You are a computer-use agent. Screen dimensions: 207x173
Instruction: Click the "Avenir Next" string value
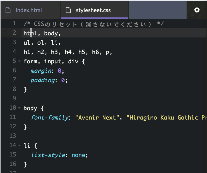point(97,117)
